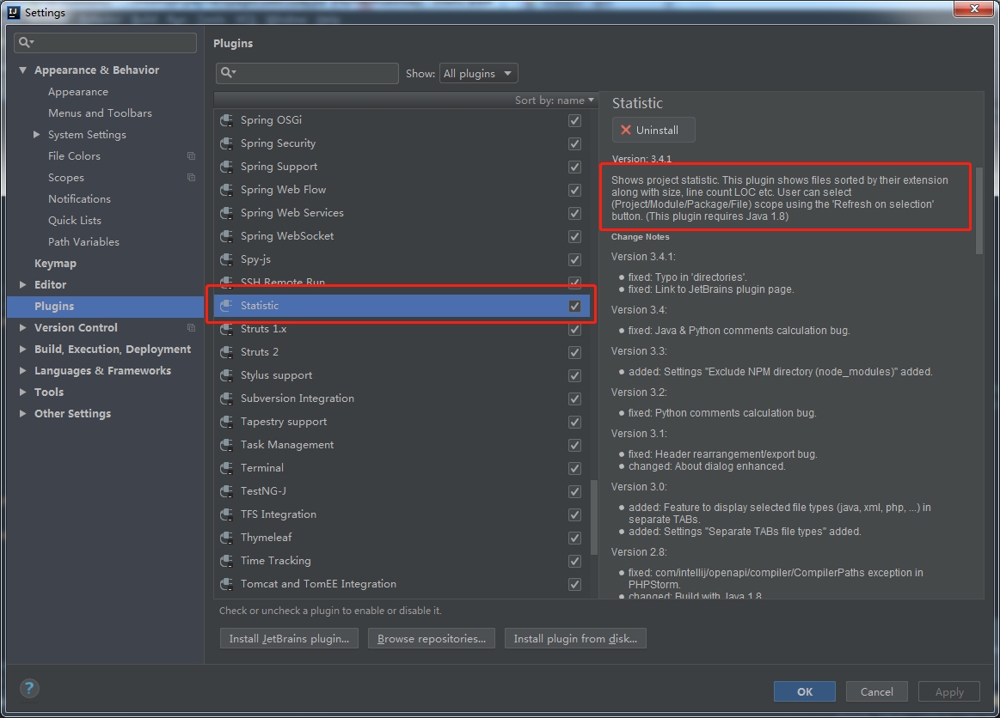Click the plugin list vertical scrollbar
This screenshot has height=718, width=1000.
coord(594,517)
